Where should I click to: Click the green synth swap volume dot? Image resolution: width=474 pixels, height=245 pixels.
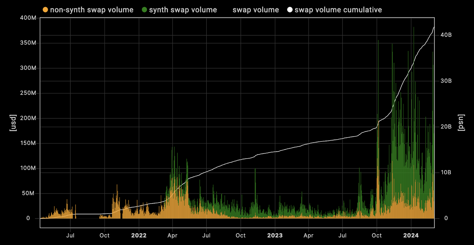[144, 10]
